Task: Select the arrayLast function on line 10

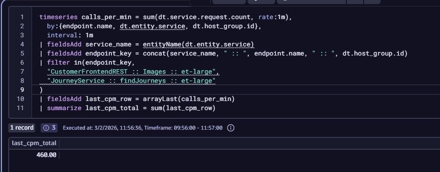Action: pos(160,99)
